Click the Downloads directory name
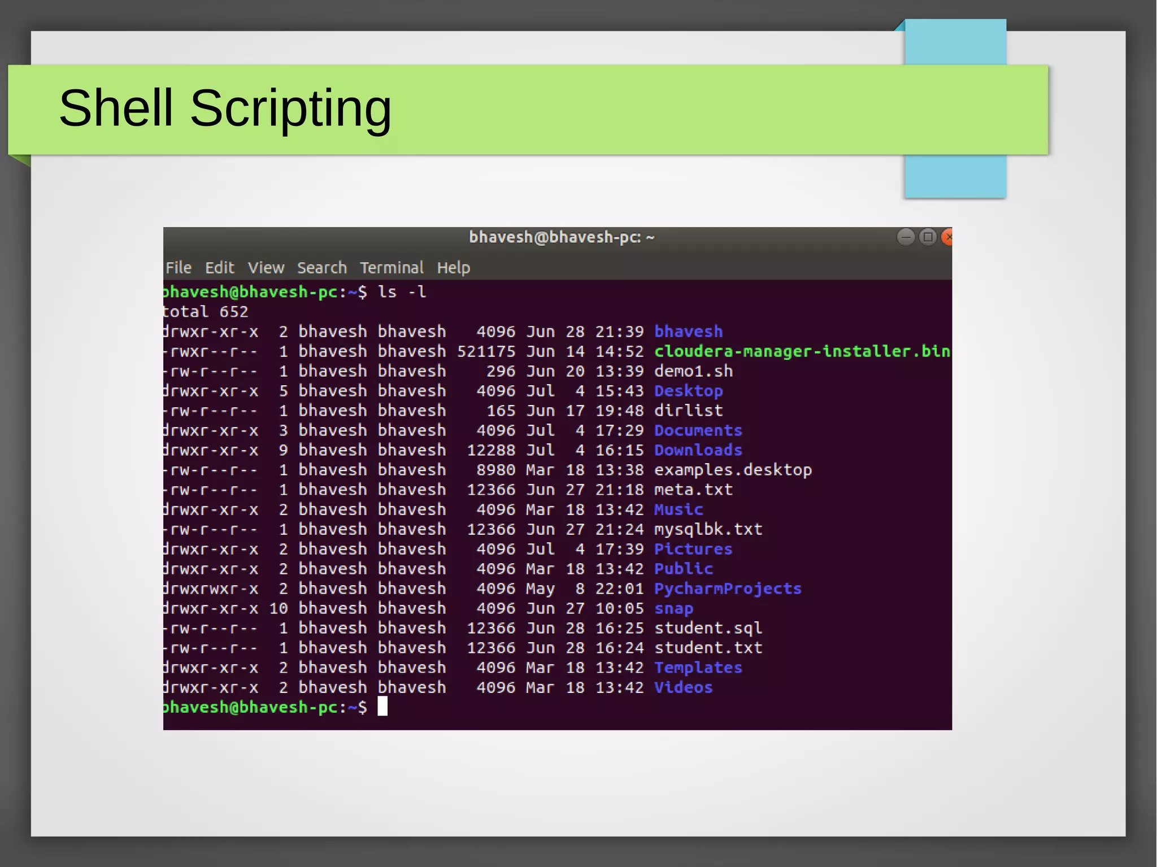The height and width of the screenshot is (867, 1157). point(698,450)
